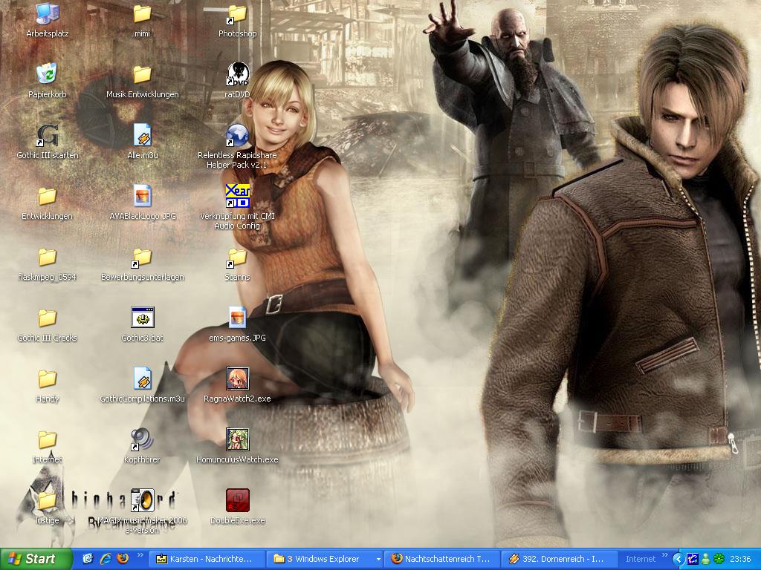761x570 pixels.
Task: Select the Kopfhörer shortcut icon
Action: tap(142, 440)
